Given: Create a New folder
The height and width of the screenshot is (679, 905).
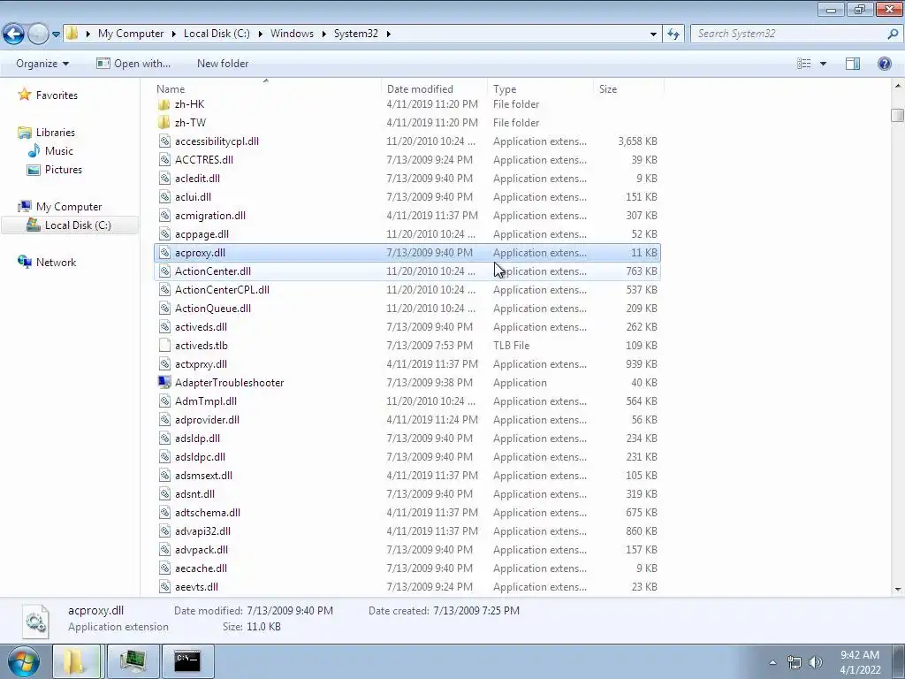Looking at the screenshot, I should pyautogui.click(x=223, y=64).
